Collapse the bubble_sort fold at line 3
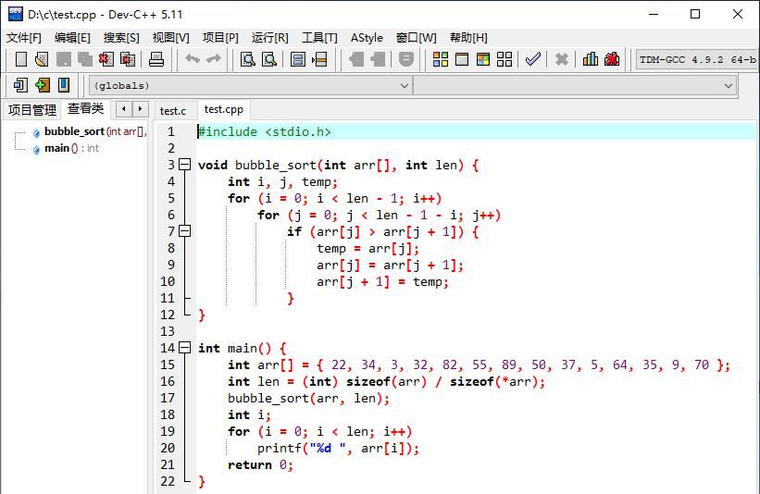This screenshot has height=494, width=760. click(184, 165)
